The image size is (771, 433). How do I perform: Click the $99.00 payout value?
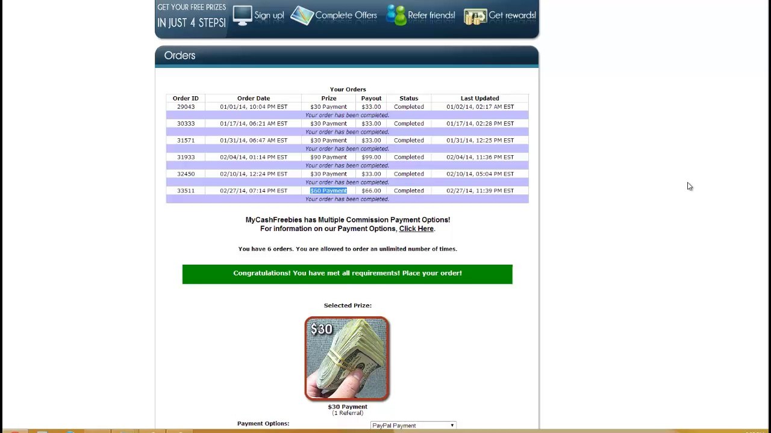(371, 157)
